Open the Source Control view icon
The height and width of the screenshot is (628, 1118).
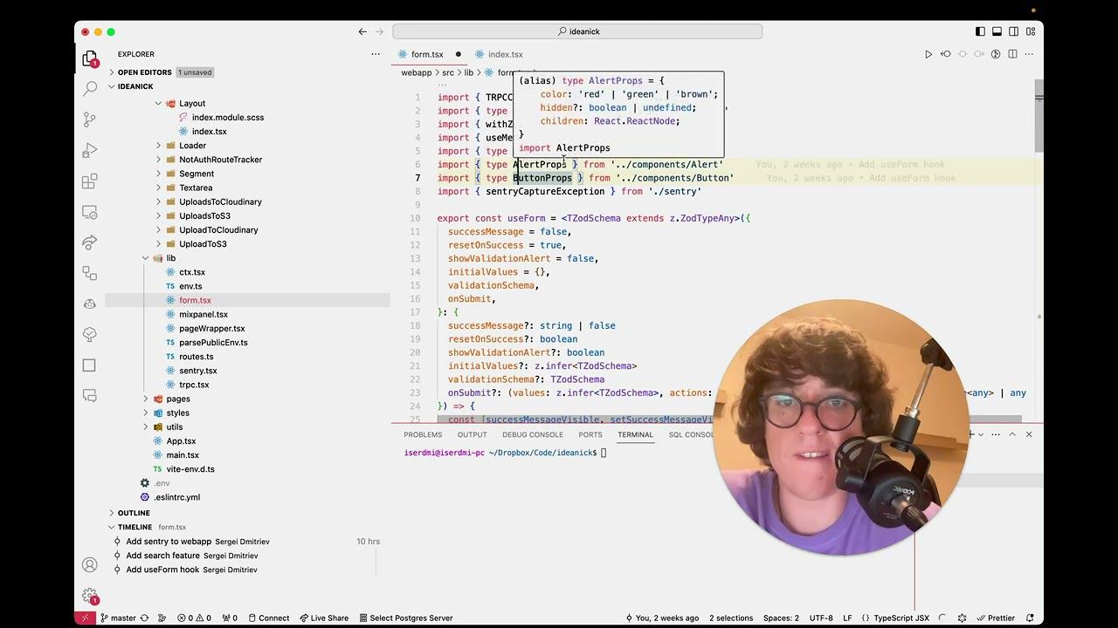(x=89, y=119)
